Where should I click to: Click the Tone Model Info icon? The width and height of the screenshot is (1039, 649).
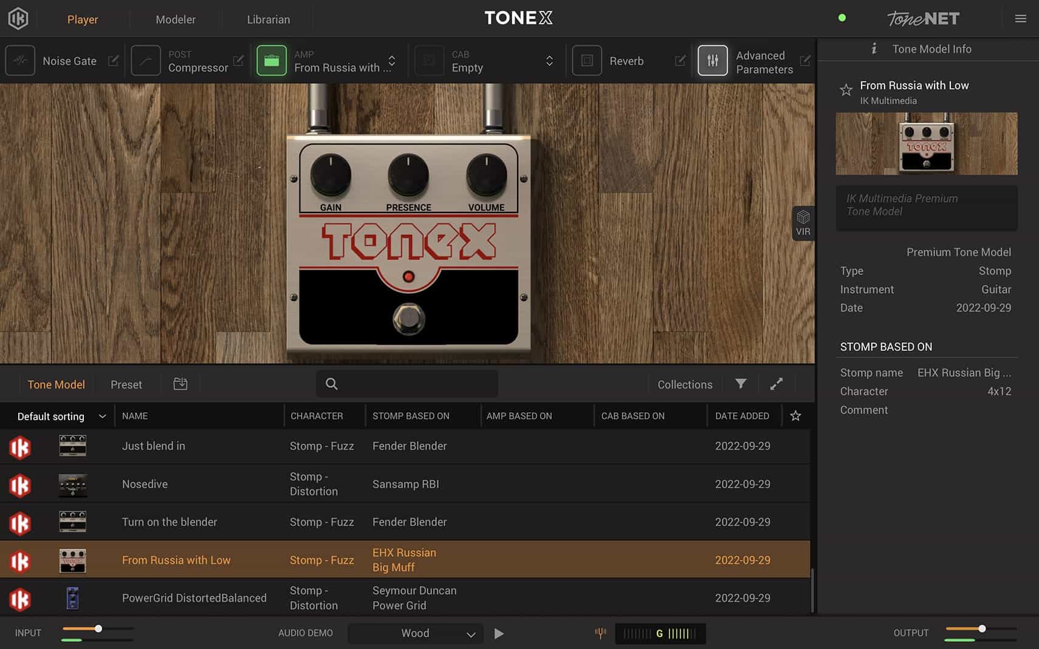(x=874, y=49)
